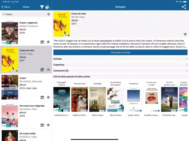Screen dimensions: 189x141
Task: Click the book description excerpt text
Action: pos(120,44)
